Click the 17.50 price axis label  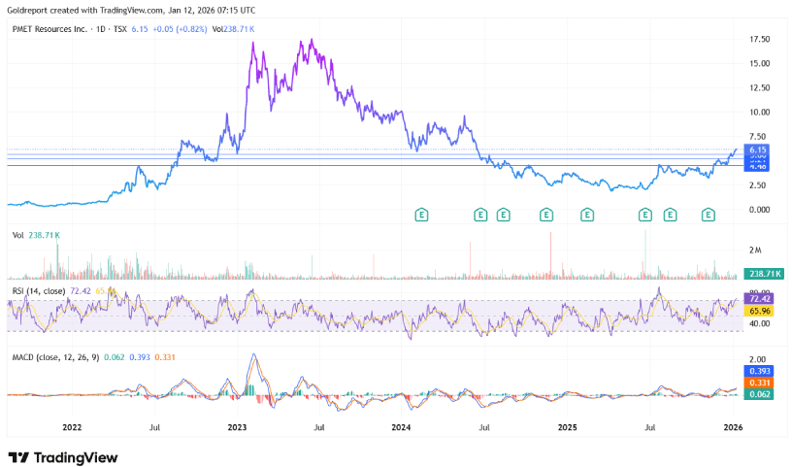tap(760, 39)
